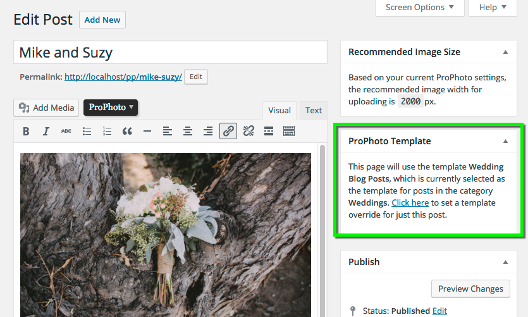Click Edit link next to Status: Published
The height and width of the screenshot is (317, 528).
click(x=439, y=311)
